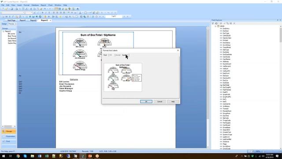Open the font size dropdown
Screen dimensions: 282x159
pyautogui.click(x=31, y=13)
